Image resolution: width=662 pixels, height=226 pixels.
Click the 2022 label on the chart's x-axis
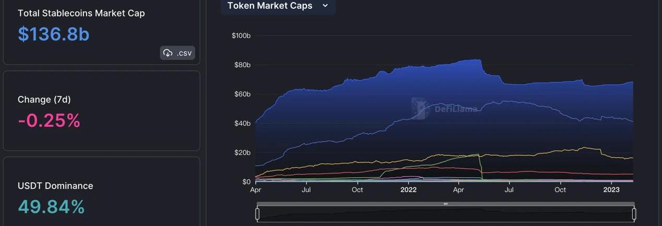(x=408, y=190)
